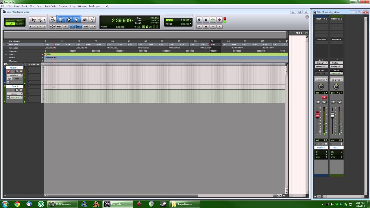Return to Zero in transport

pos(199,27)
